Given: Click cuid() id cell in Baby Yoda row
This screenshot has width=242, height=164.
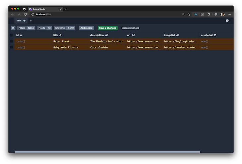Looking at the screenshot, I should coord(32,47).
